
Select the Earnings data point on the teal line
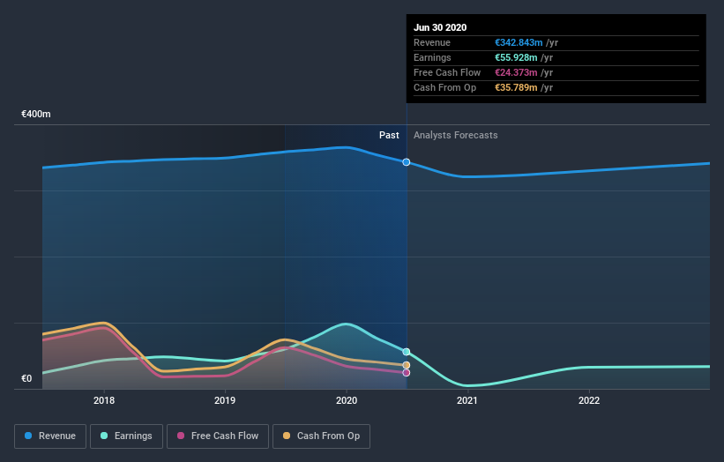click(407, 352)
